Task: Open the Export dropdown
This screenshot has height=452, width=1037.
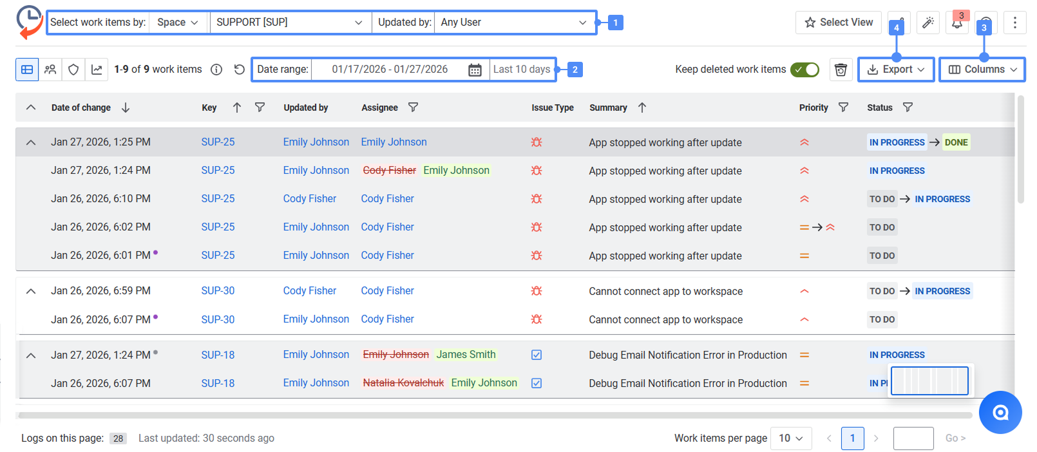Action: (x=896, y=70)
